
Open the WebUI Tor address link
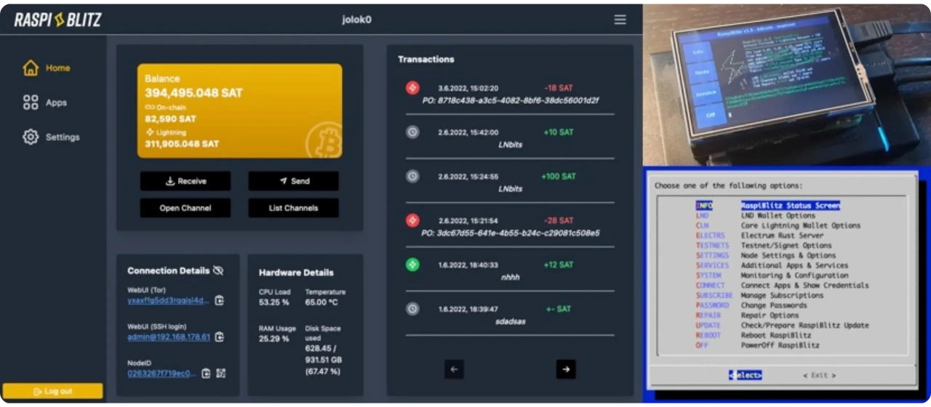(169, 300)
